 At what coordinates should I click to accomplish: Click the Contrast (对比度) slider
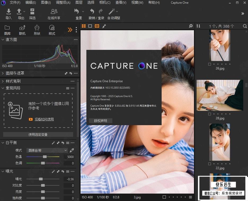tap(43, 185)
